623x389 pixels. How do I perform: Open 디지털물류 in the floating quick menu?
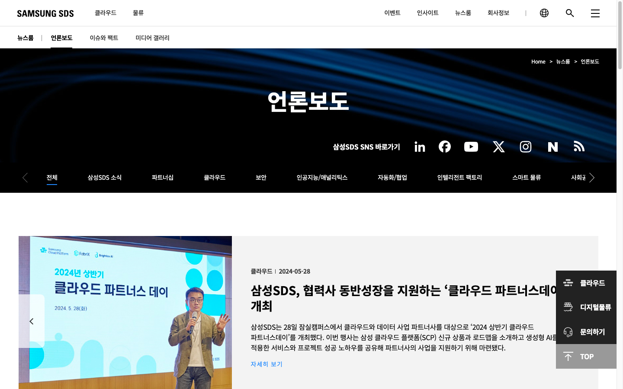586,307
